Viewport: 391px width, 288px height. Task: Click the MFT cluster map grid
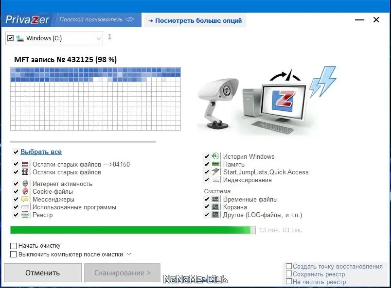tap(95, 99)
